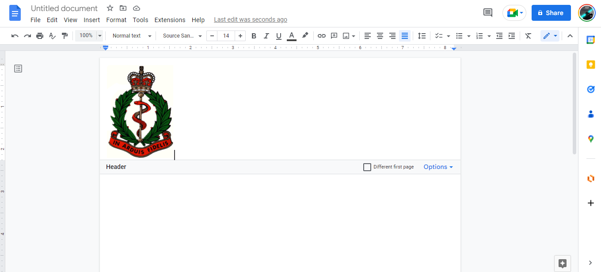Viewport: 601px width, 272px height.
Task: Click the Explore button at bottom right
Action: click(x=563, y=264)
